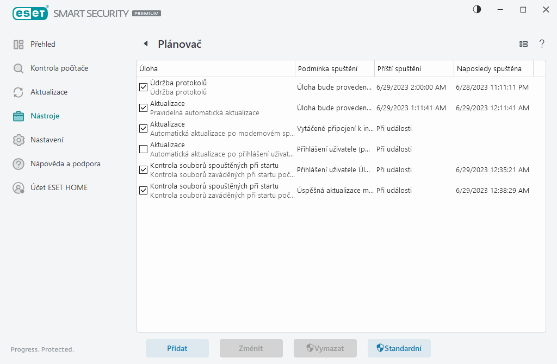Viewport: 557px width, 364px height.
Task: Switch the list view layout icon
Action: tap(524, 44)
